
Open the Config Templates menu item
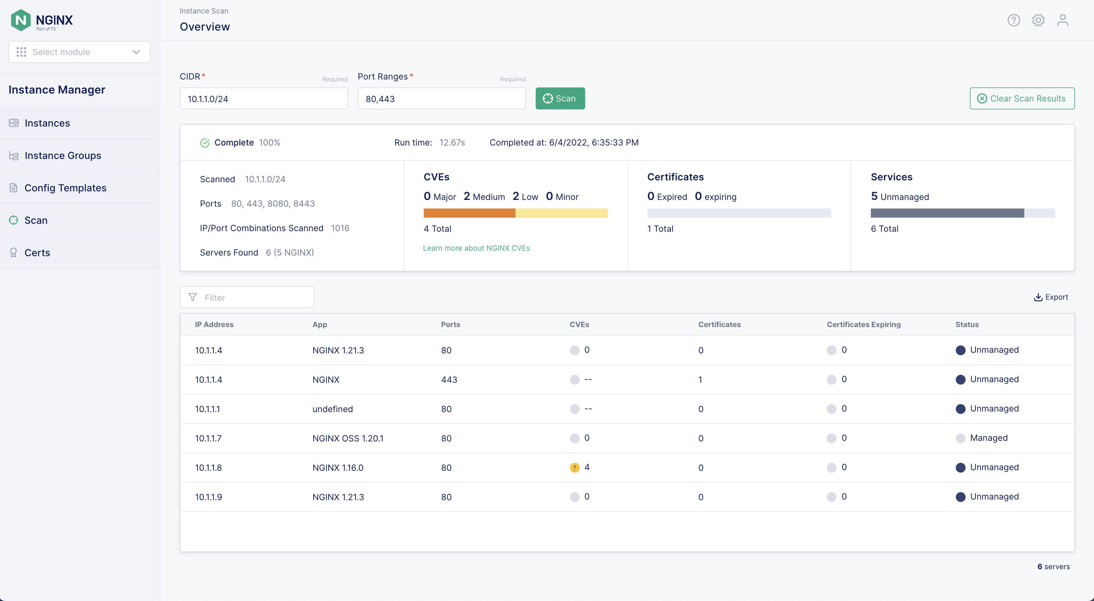pyautogui.click(x=80, y=188)
